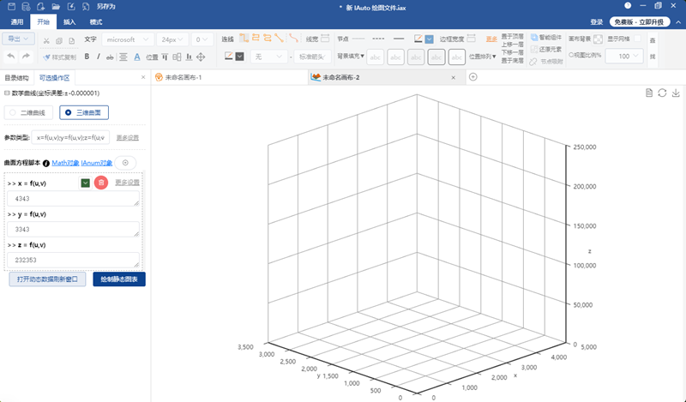Click the move position cross icon
686x402 pixels.
pyautogui.click(x=201, y=57)
